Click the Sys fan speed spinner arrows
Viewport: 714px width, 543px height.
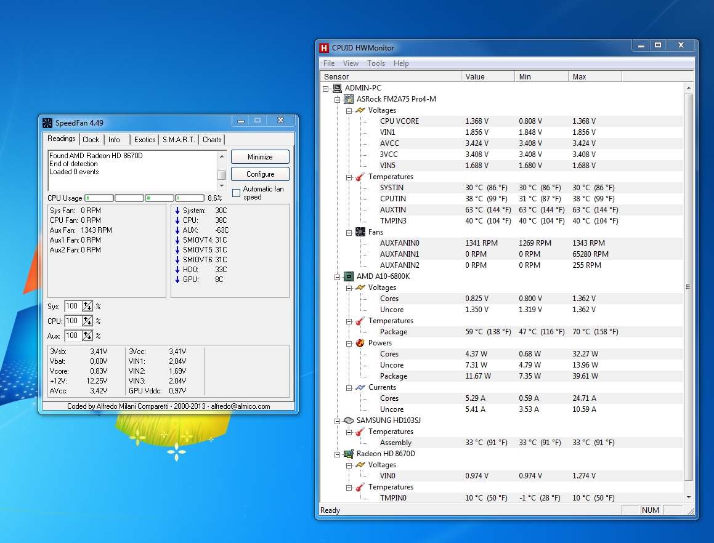(x=87, y=307)
